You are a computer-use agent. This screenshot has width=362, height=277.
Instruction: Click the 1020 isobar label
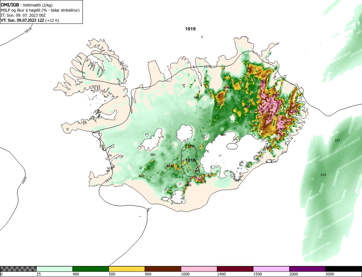(24, 180)
